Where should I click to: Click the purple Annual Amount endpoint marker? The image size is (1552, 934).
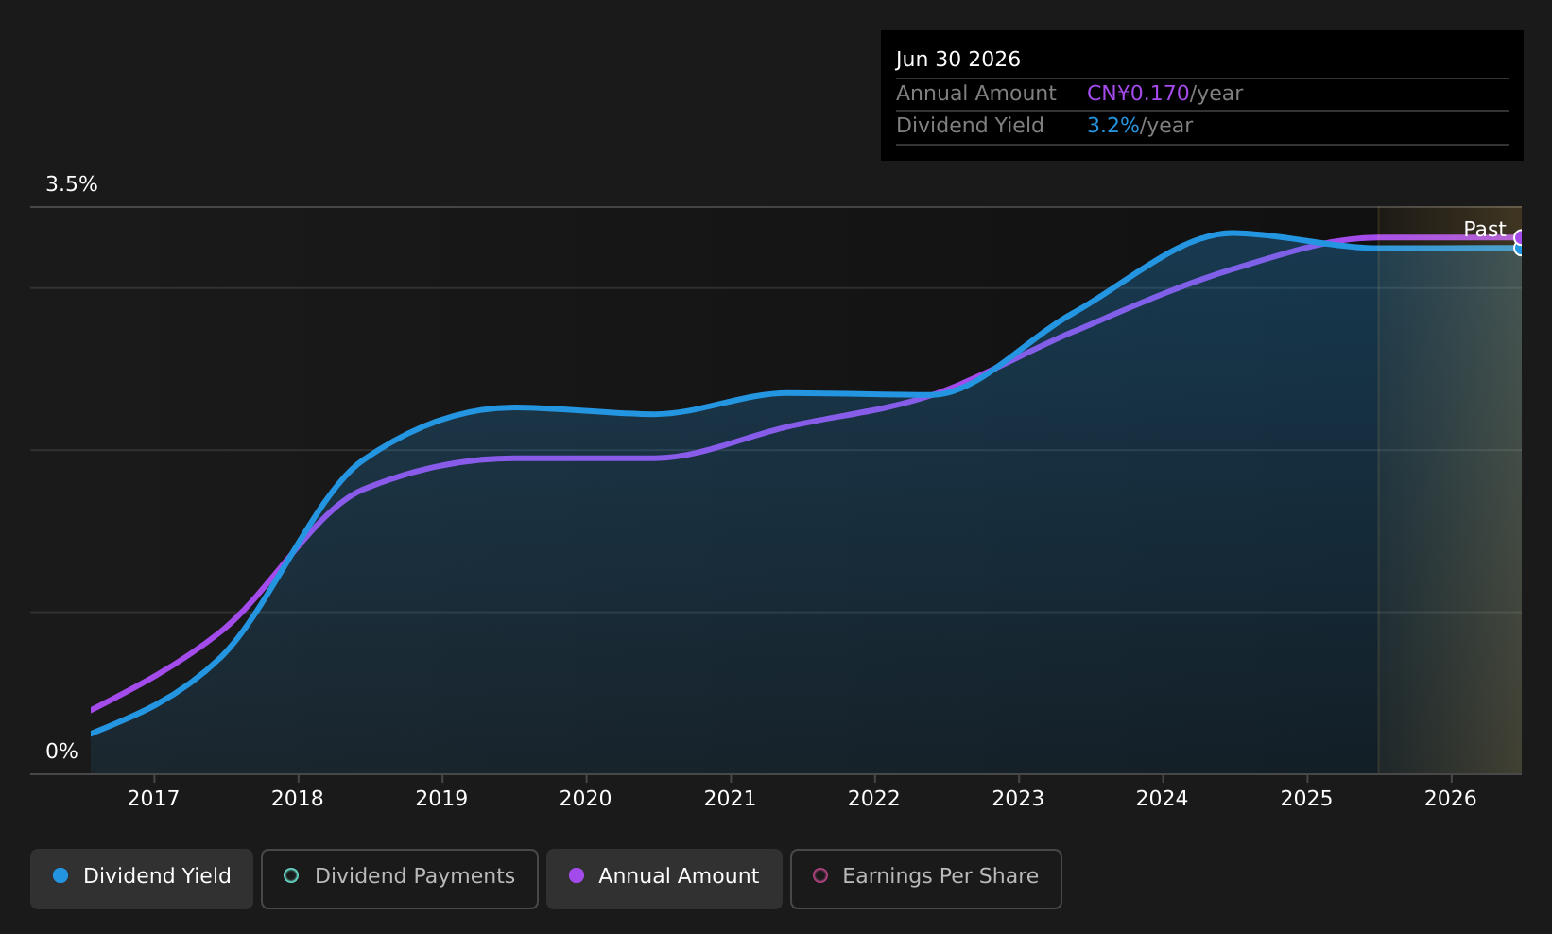[1520, 237]
